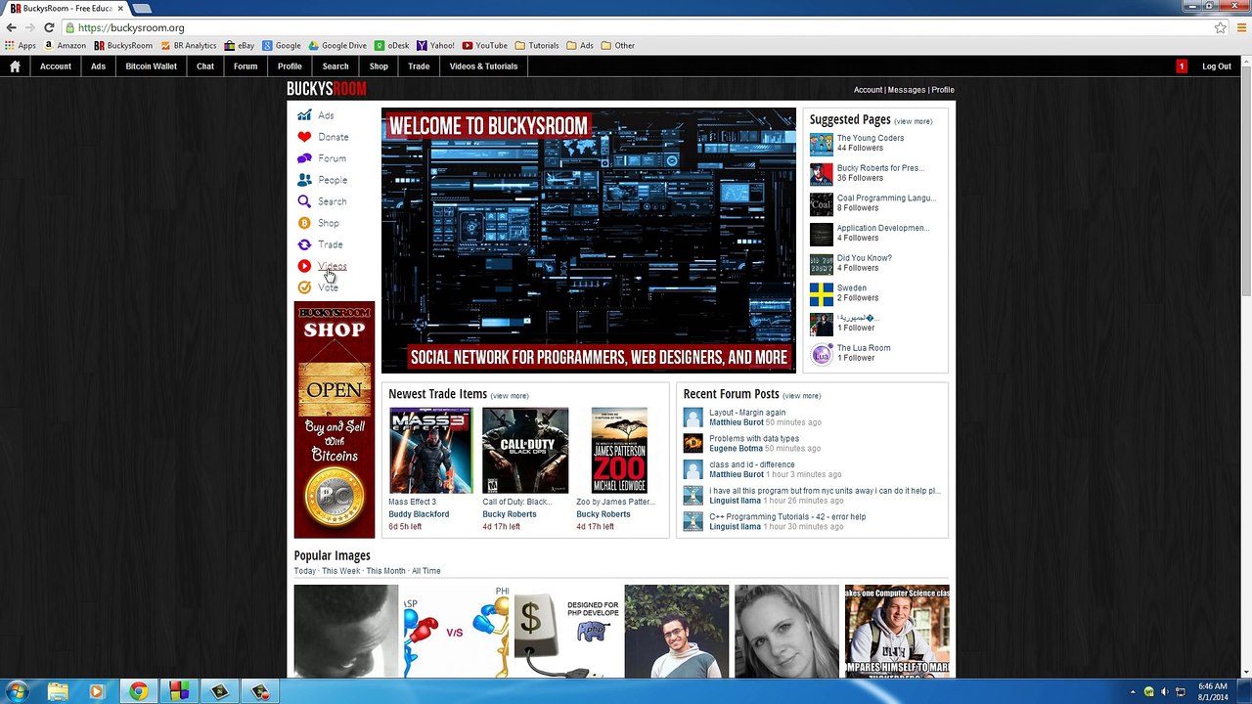
Task: Click the Trade arrows icon in sidebar
Action: 304,244
